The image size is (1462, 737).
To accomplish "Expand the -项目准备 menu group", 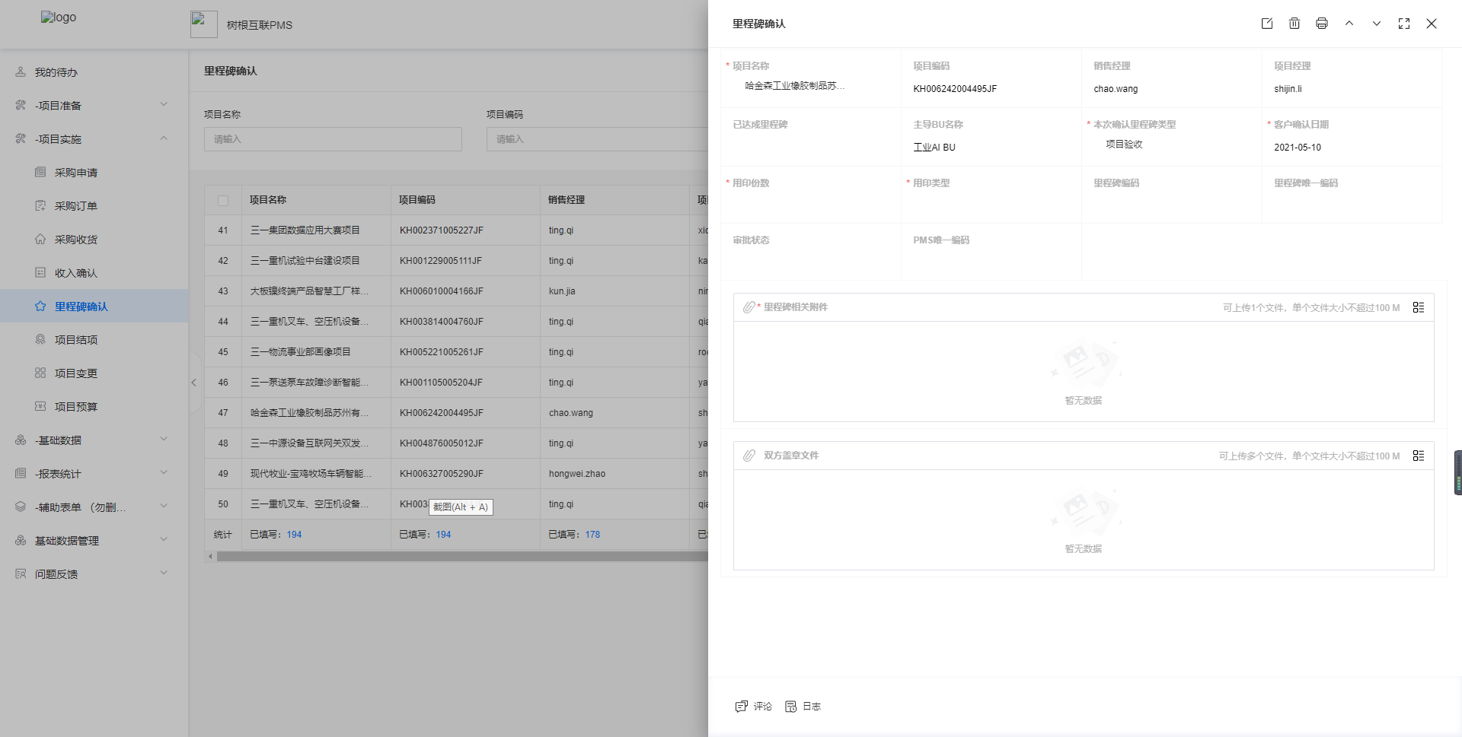I will pyautogui.click(x=94, y=106).
